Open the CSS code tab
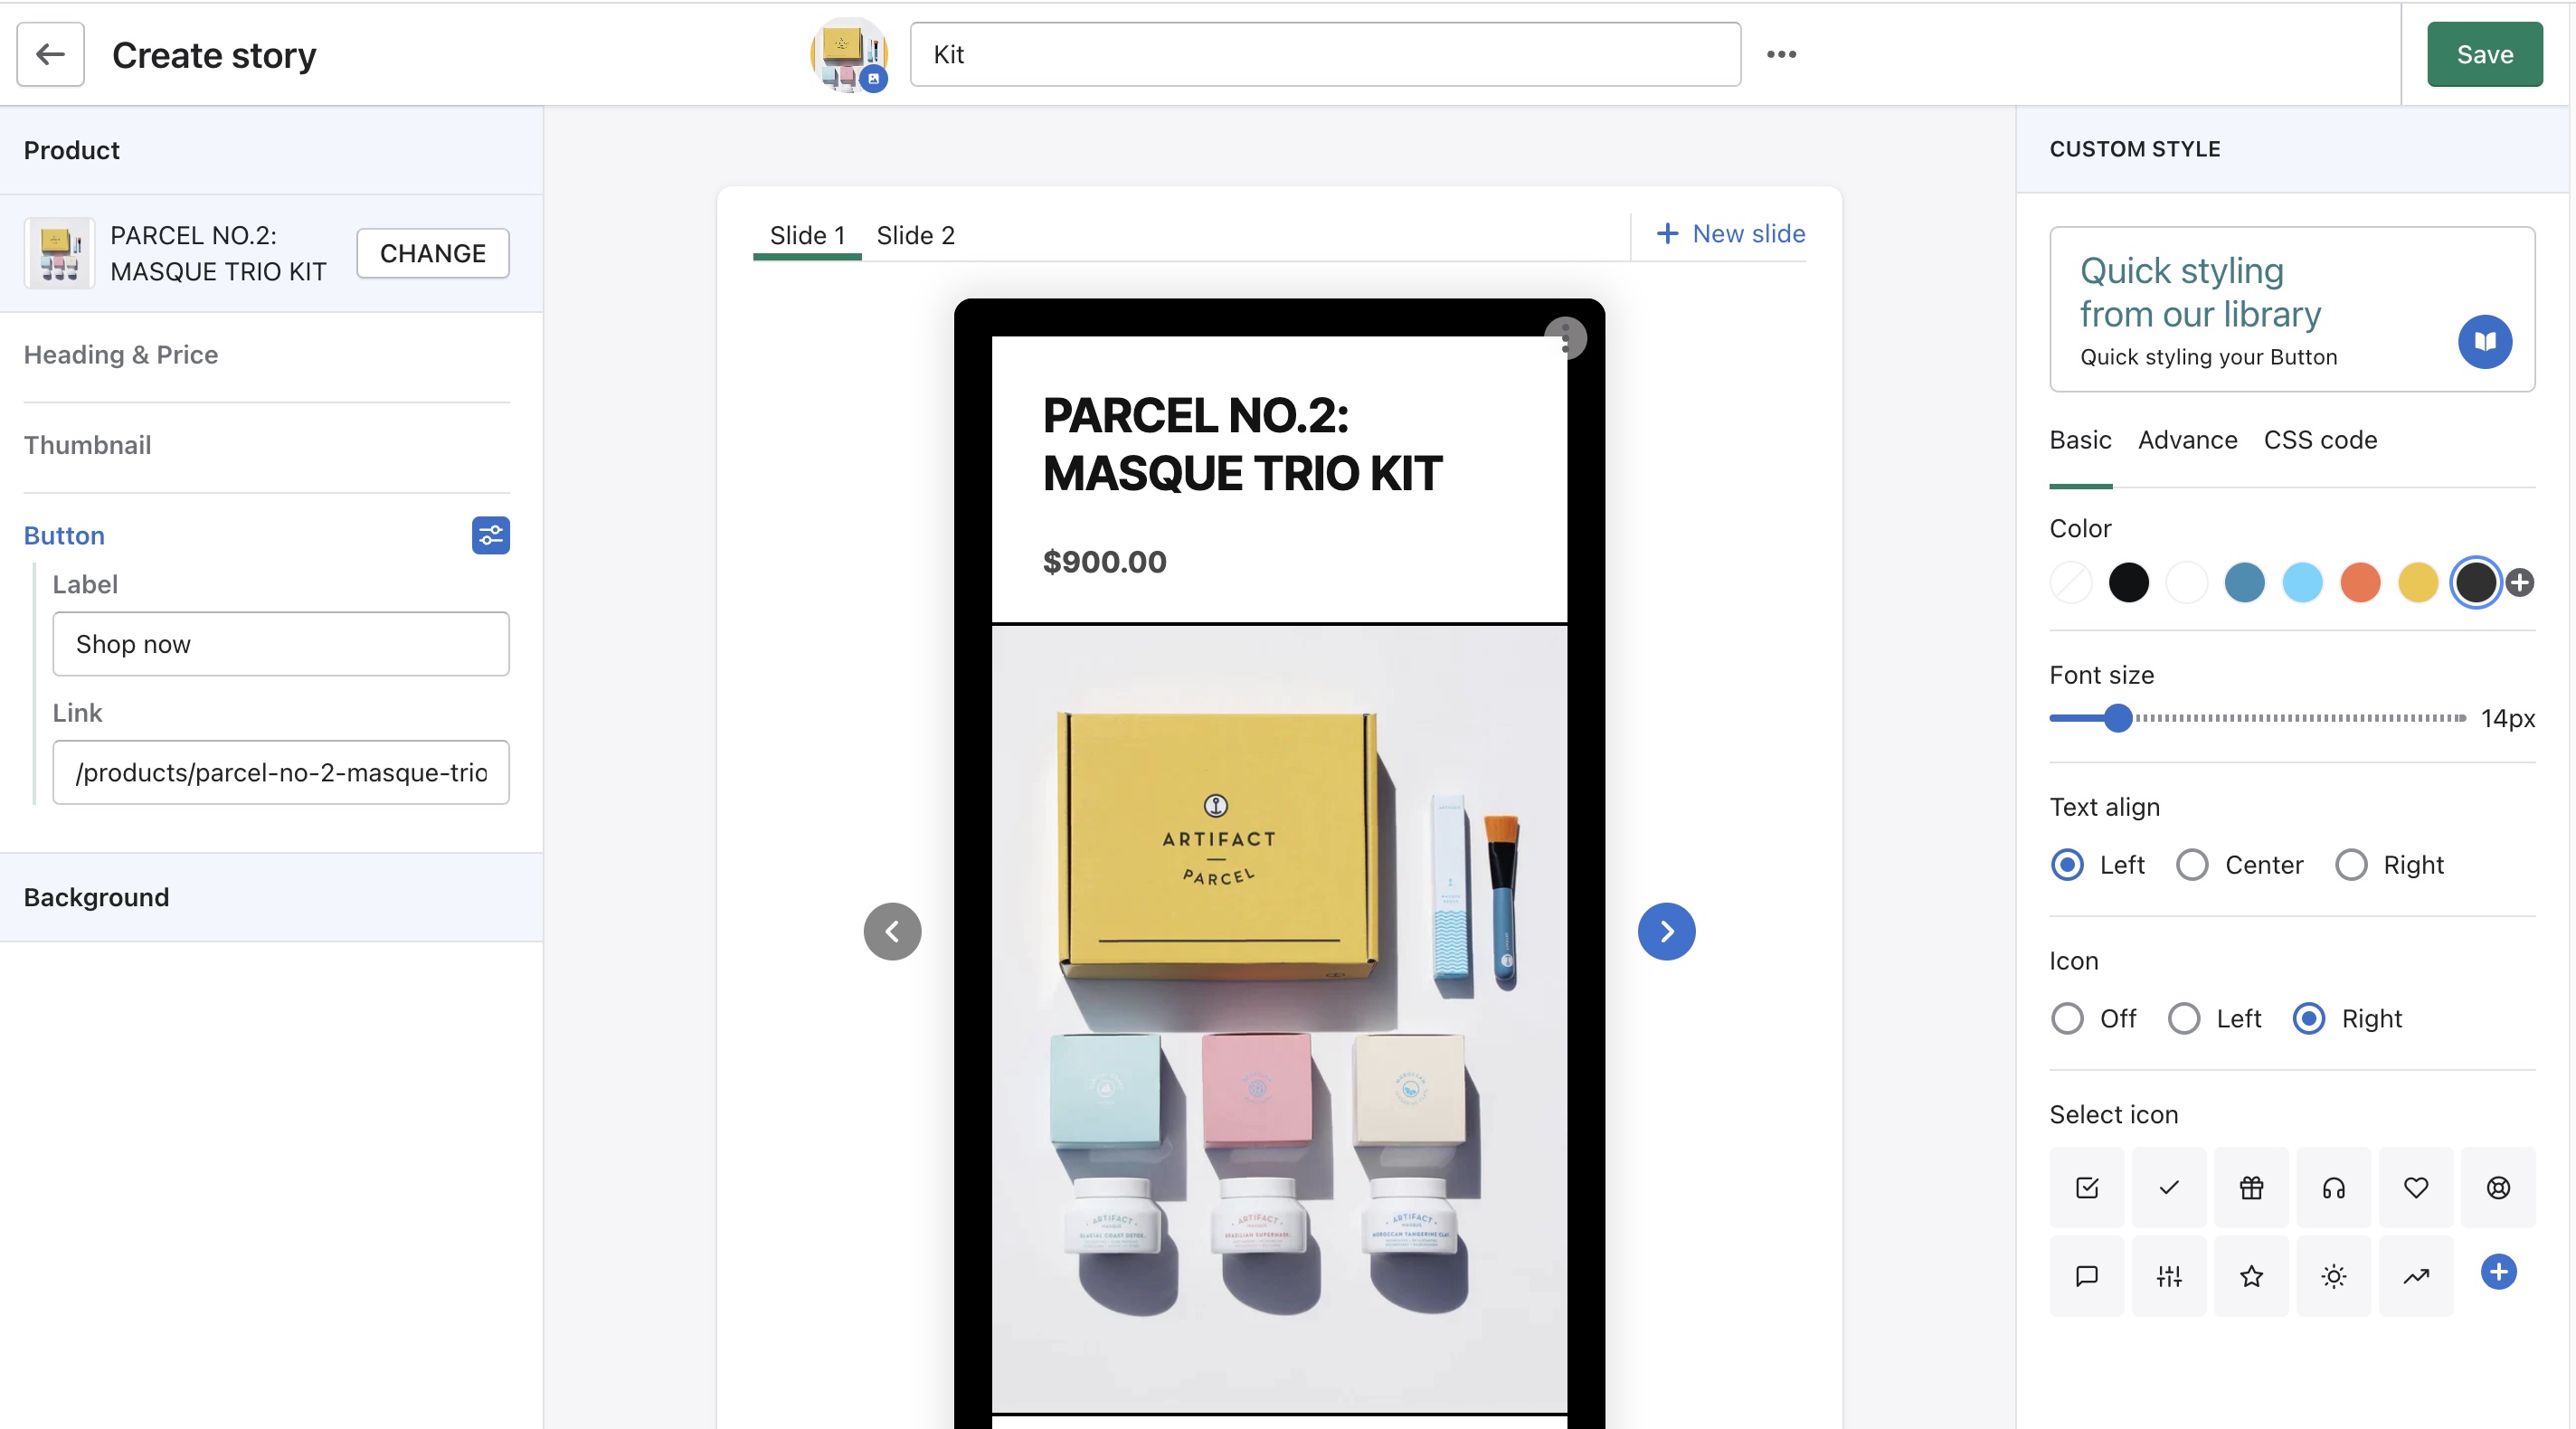The width and height of the screenshot is (2576, 1429). [2319, 440]
